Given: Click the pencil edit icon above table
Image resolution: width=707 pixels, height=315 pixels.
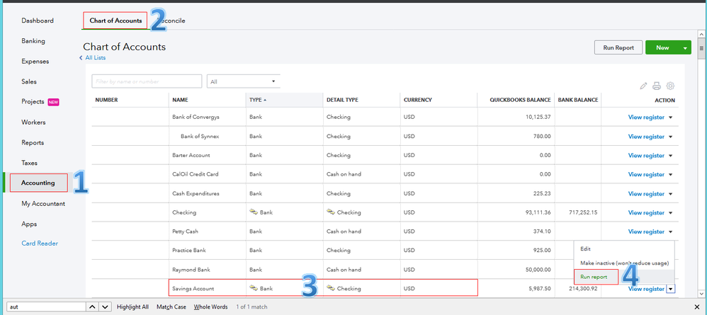Looking at the screenshot, I should pos(643,86).
